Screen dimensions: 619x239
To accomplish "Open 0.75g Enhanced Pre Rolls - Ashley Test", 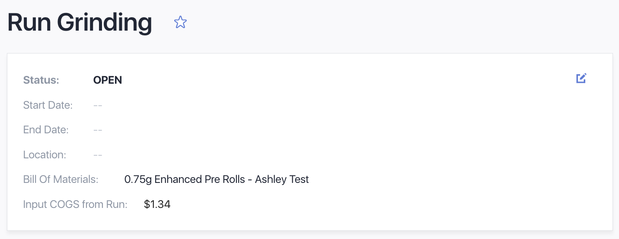I will pos(217,179).
